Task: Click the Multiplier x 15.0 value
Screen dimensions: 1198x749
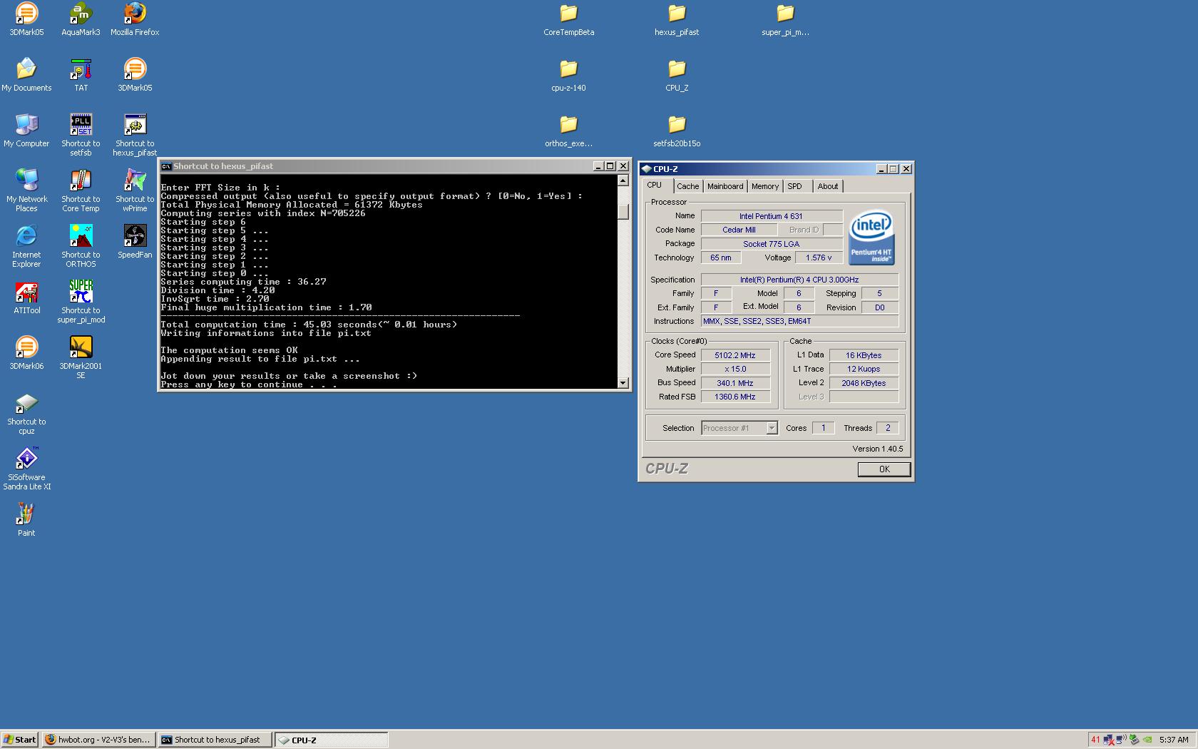Action: pyautogui.click(x=735, y=370)
